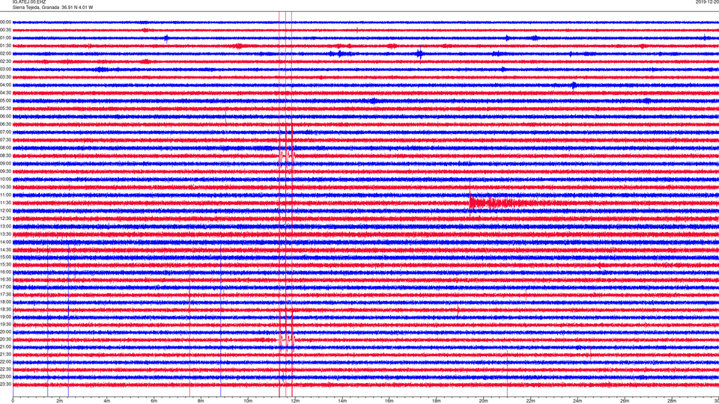The height and width of the screenshot is (404, 719).
Task: Select the 18:30 trace time label
Action: click(6, 310)
